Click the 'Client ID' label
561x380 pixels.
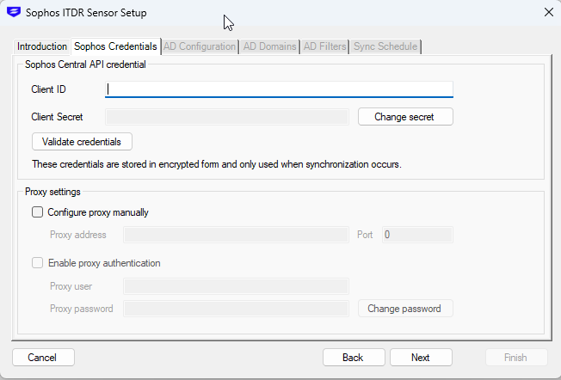(49, 89)
